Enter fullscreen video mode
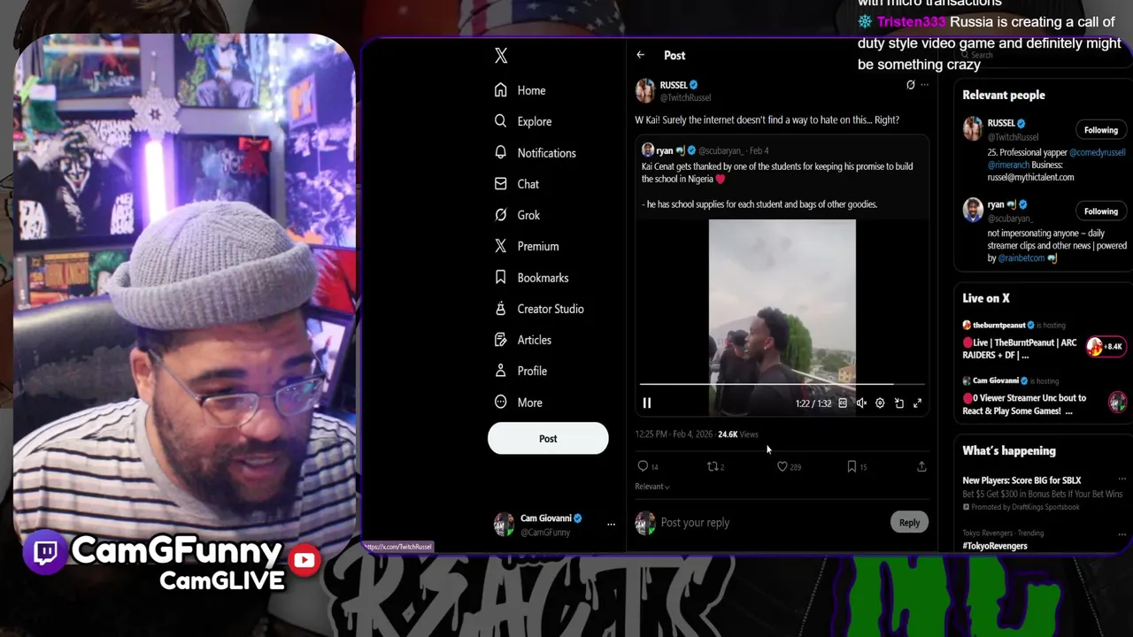This screenshot has width=1133, height=637. coord(918,403)
